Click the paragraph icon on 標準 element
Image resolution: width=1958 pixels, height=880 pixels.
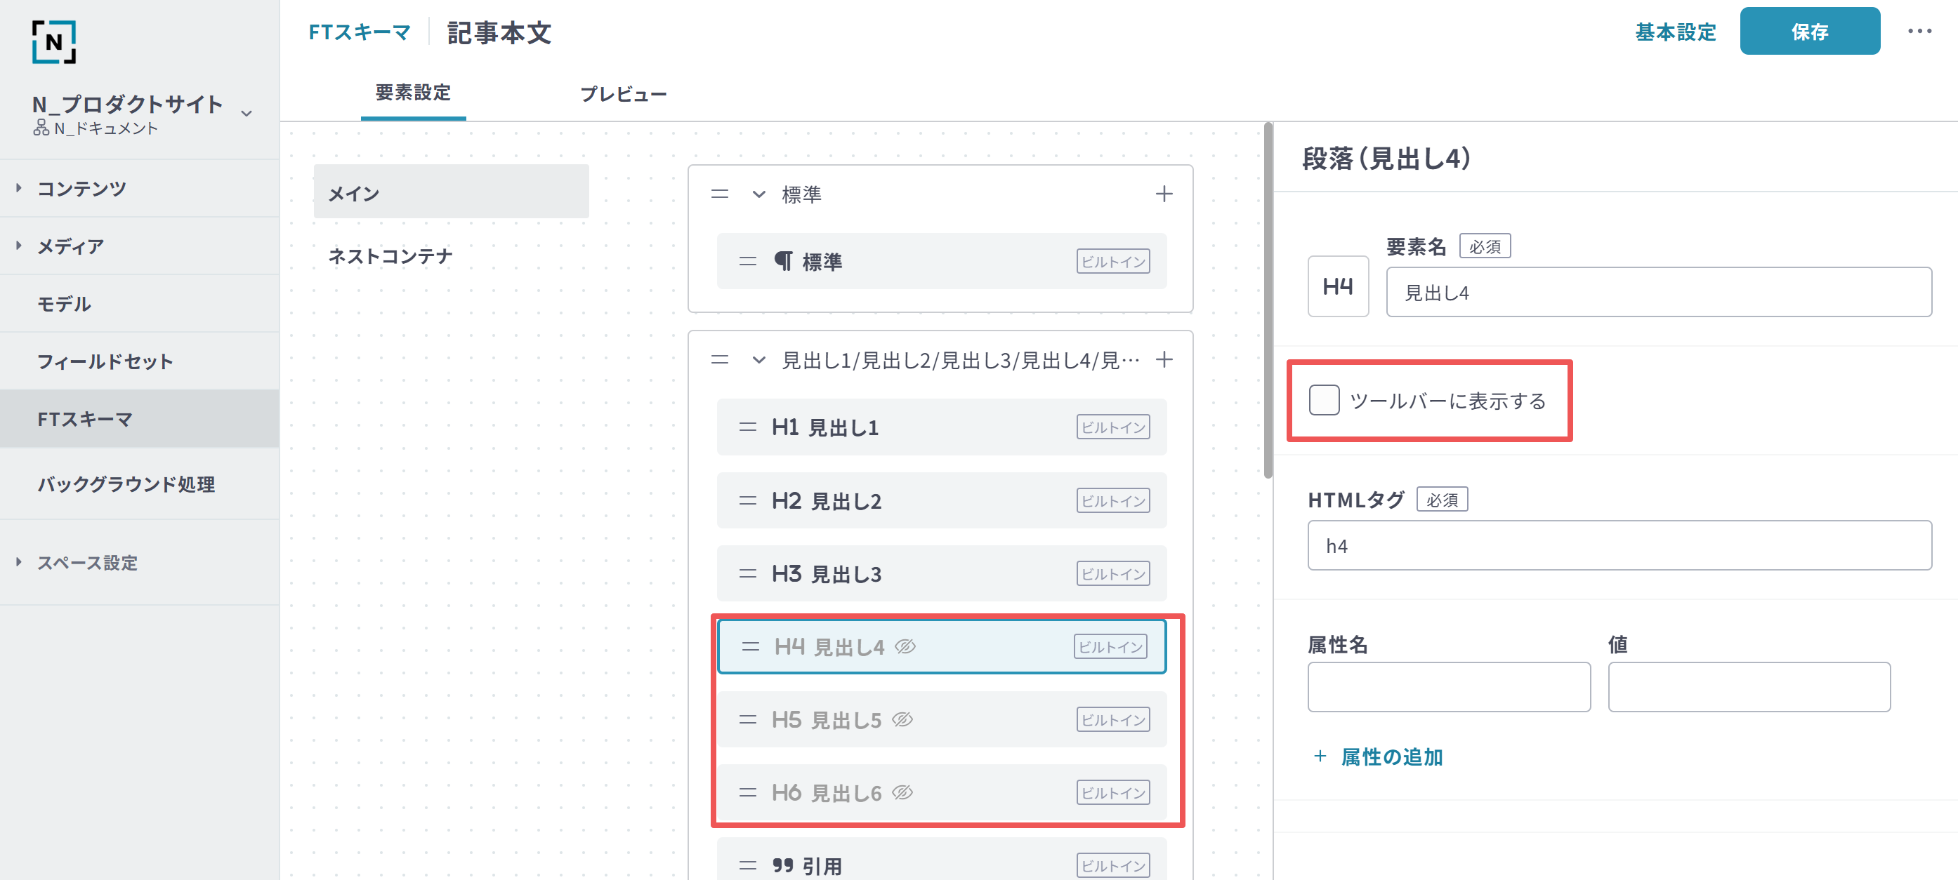783,262
